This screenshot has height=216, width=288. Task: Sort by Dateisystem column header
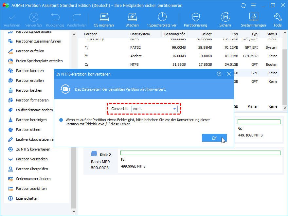140,34
